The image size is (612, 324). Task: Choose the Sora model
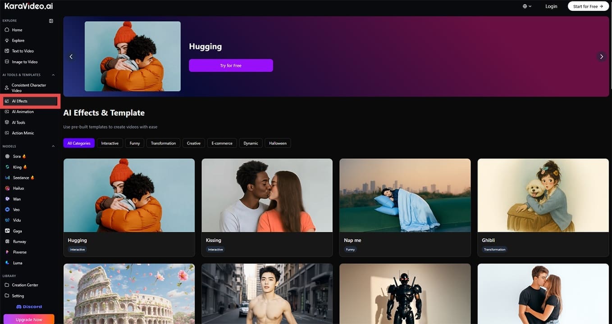click(x=17, y=156)
